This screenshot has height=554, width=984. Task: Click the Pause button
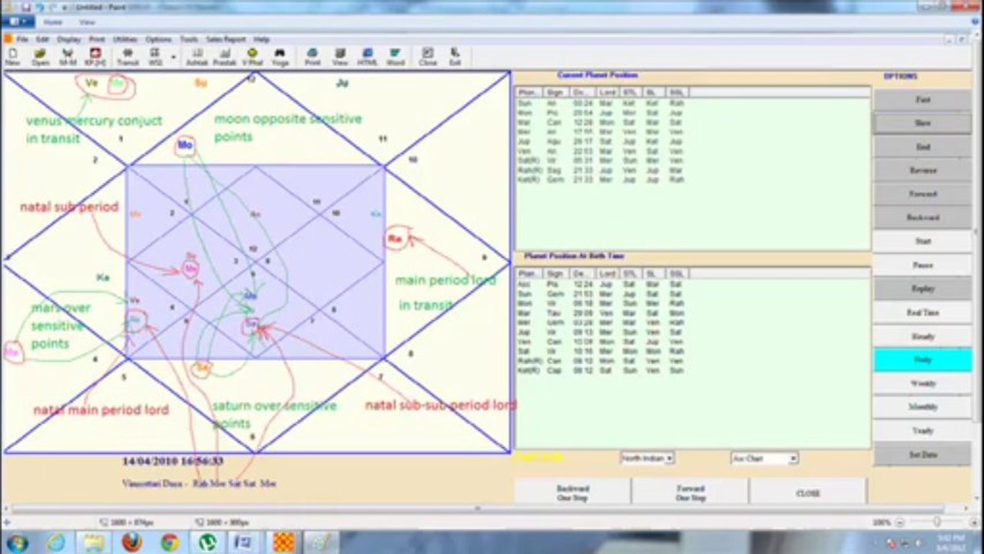pos(922,265)
